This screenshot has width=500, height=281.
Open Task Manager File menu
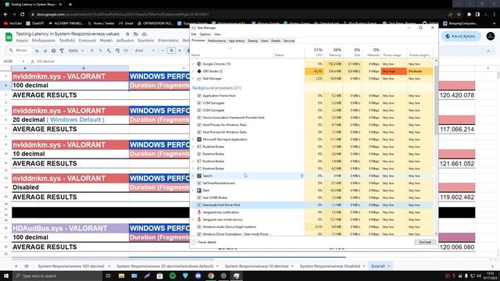tap(194, 34)
